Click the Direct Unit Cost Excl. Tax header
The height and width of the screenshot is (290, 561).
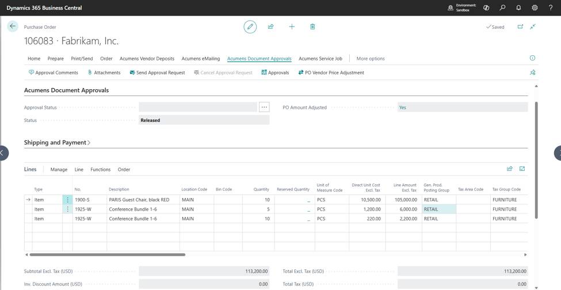coord(365,188)
